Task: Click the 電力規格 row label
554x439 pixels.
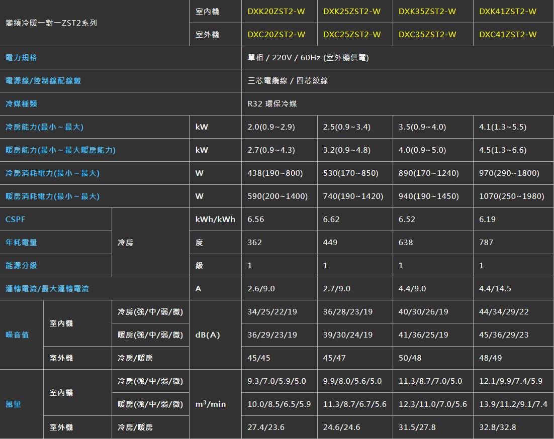Action: pos(21,58)
